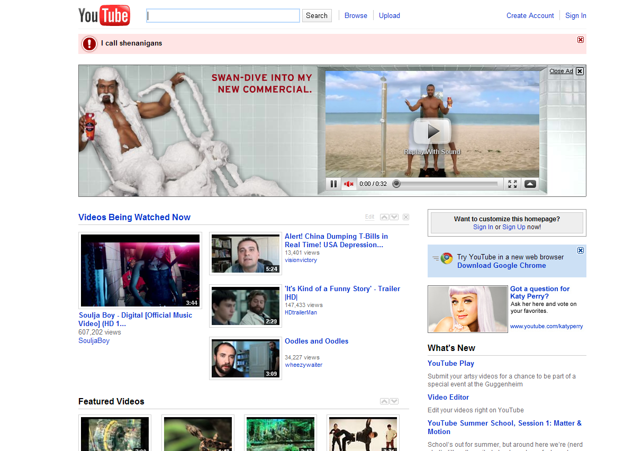Visit SouljaBoy channel link
633x451 pixels.
click(x=94, y=341)
